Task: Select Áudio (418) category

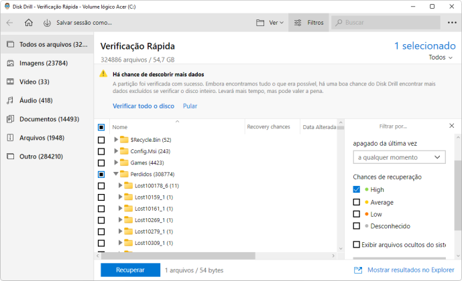Action: 47,100
